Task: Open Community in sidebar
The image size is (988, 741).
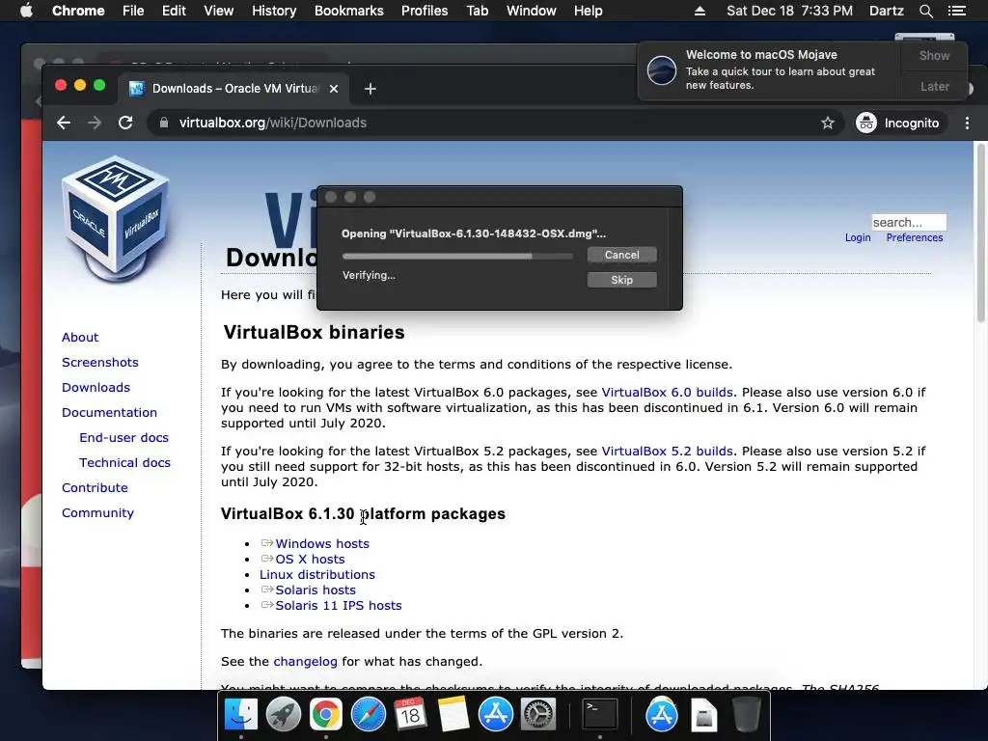Action: tap(97, 513)
